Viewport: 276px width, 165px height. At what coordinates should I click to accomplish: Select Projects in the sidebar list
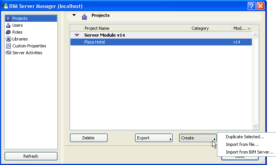pyautogui.click(x=31, y=18)
